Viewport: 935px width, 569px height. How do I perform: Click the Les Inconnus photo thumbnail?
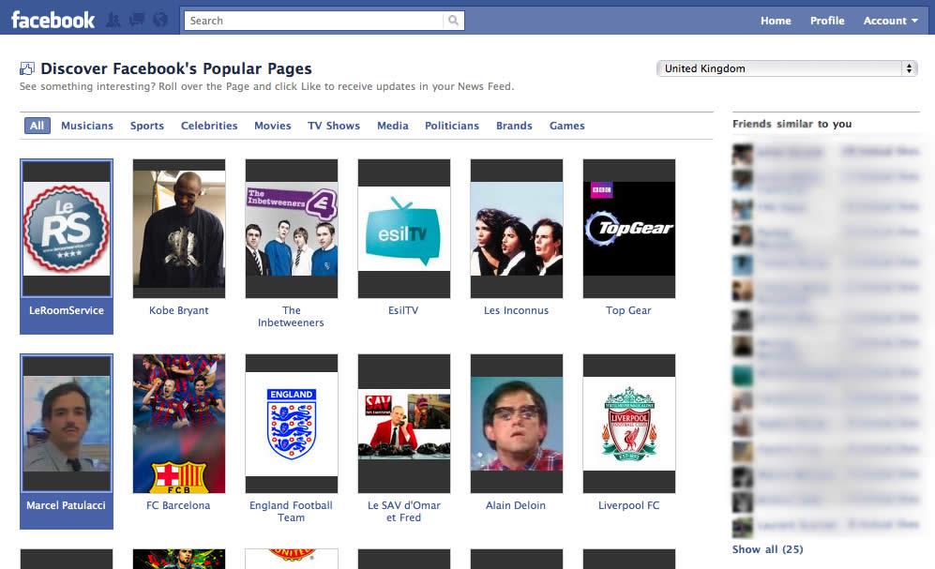click(517, 228)
